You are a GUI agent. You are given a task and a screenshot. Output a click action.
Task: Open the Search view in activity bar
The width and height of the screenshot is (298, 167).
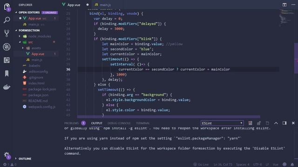(x=7, y=20)
